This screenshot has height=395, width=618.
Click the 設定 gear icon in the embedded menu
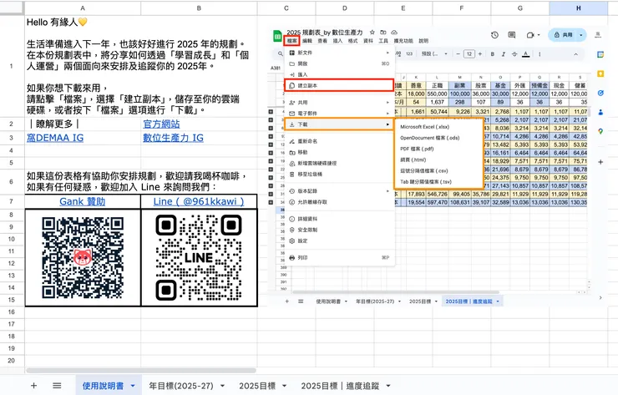(292, 241)
